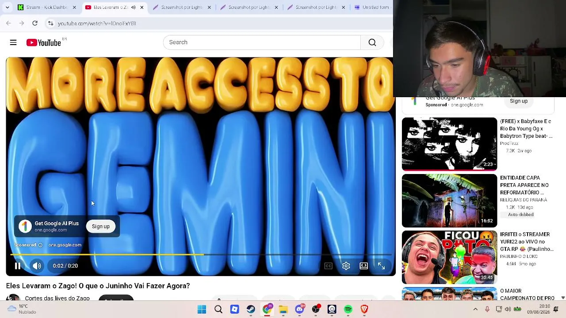Switch to Chrome in the taskbar

[x=267, y=309]
